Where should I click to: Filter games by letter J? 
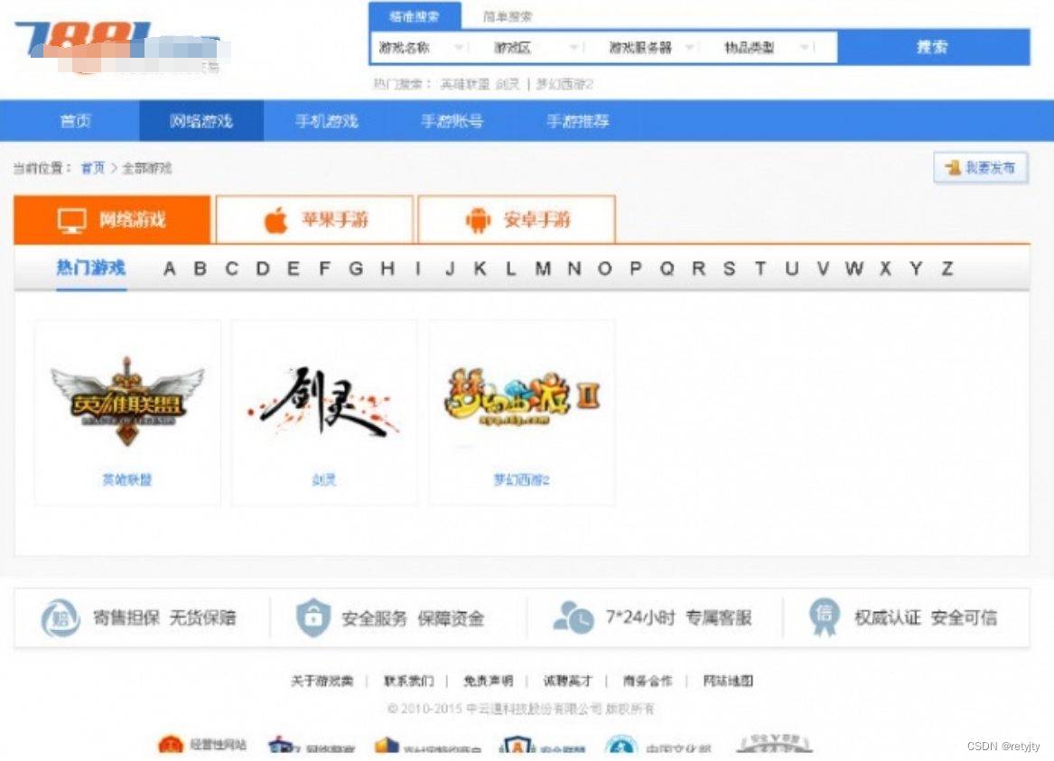(450, 269)
